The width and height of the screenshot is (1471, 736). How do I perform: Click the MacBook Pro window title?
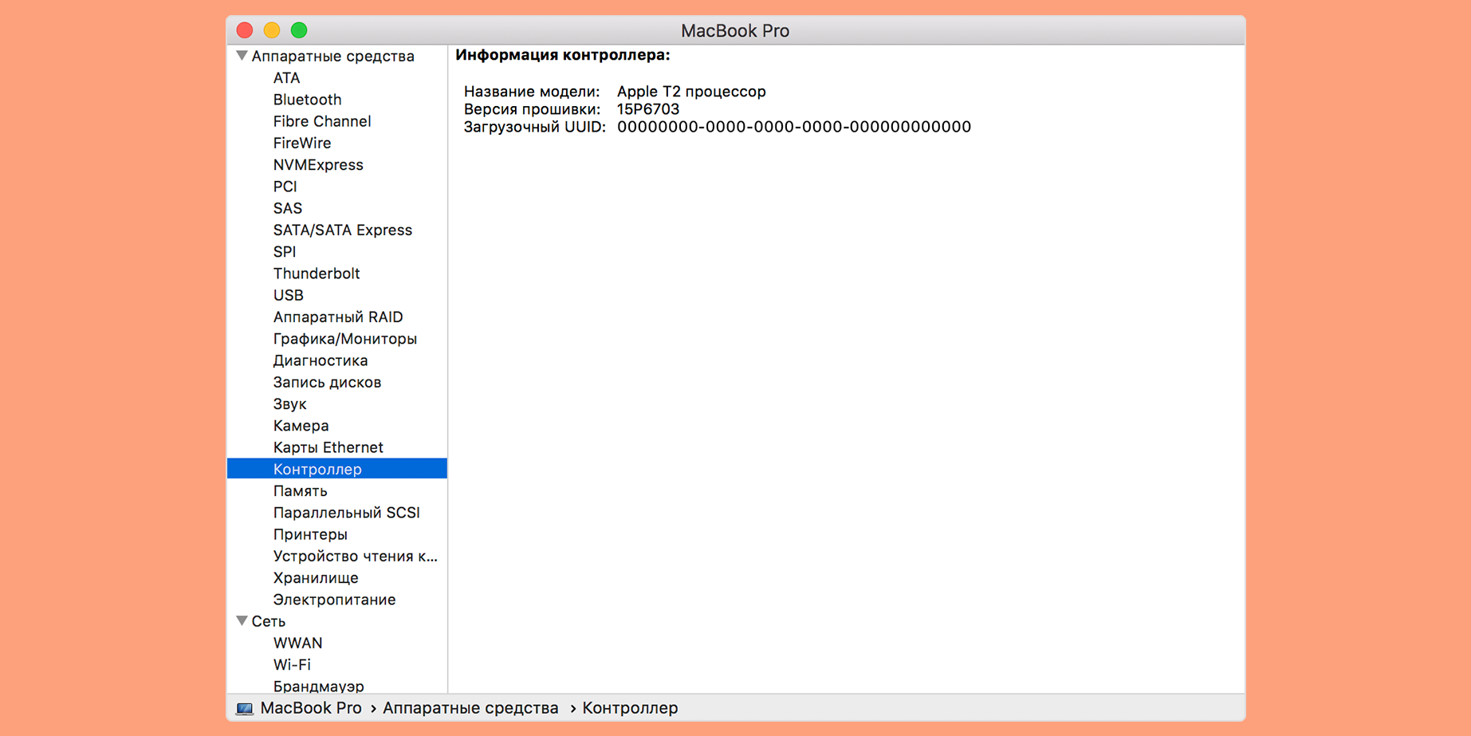(x=735, y=30)
